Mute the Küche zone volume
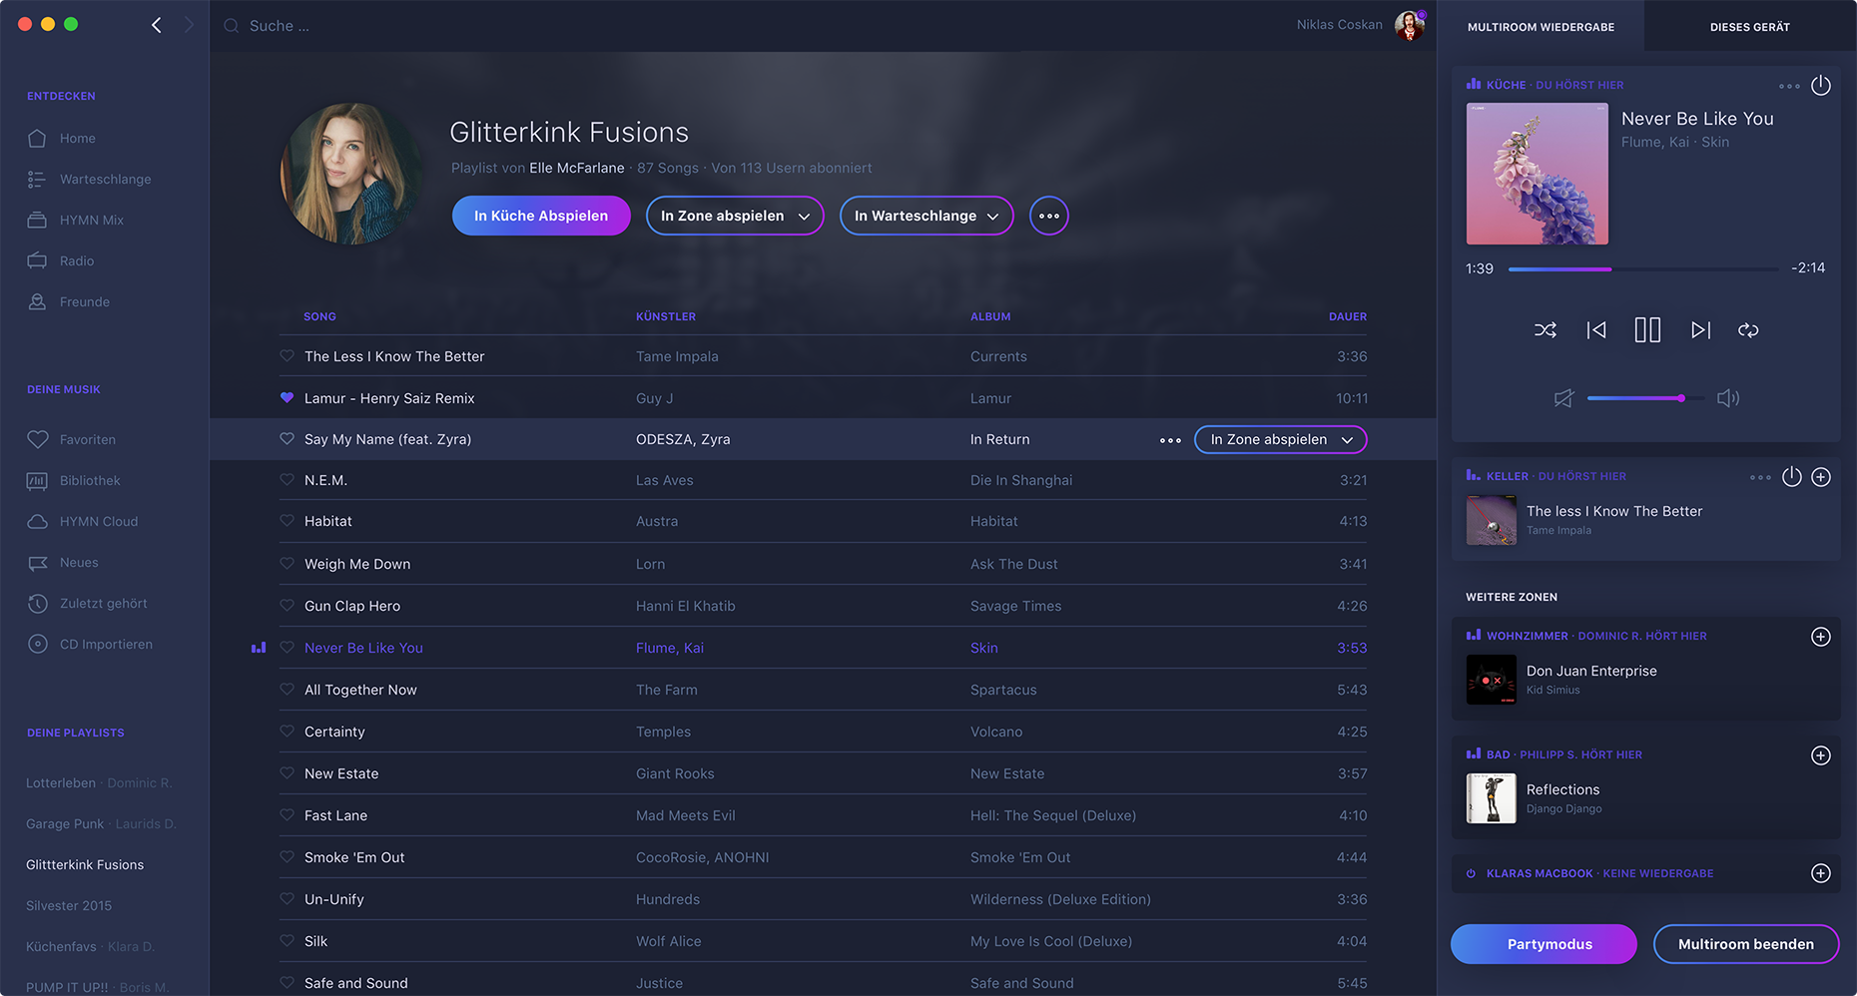 pos(1563,398)
